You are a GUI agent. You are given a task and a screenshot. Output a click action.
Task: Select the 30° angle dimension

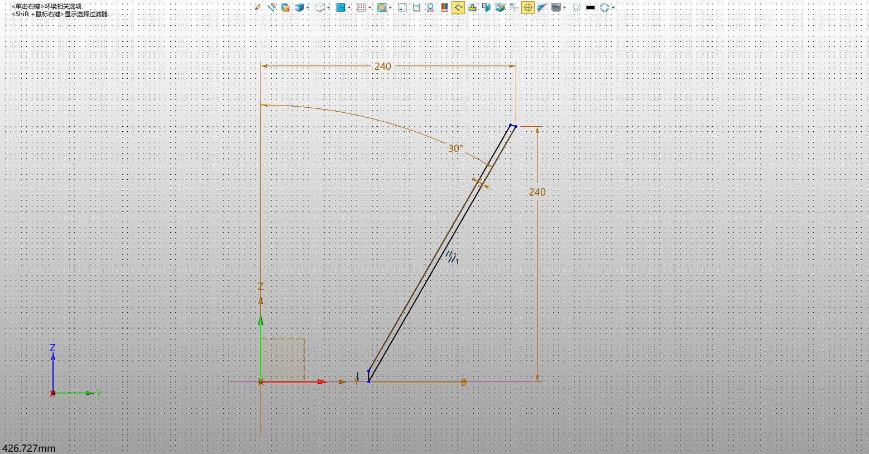tap(455, 149)
